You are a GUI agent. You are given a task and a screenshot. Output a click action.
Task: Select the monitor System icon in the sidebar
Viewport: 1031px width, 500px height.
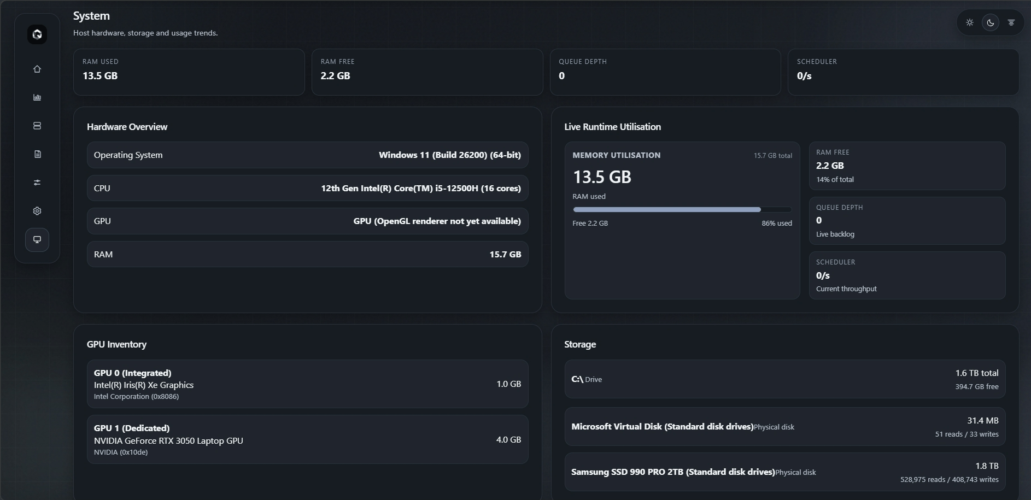[x=37, y=240]
